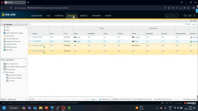Open the Windows Start menu

click(4, 108)
